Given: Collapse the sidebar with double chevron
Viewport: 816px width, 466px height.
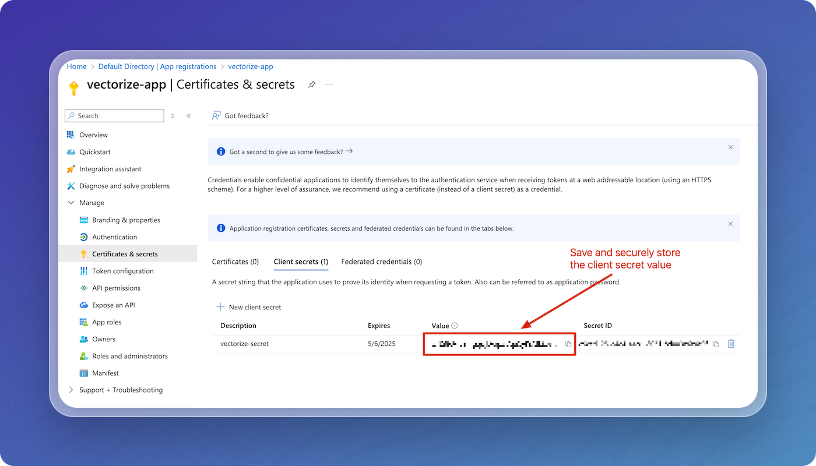Looking at the screenshot, I should click(x=189, y=116).
